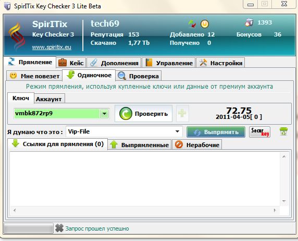Viewport: 298px width, 241px height.
Task: Click the Бонусов value 36
Action: (x=278, y=34)
